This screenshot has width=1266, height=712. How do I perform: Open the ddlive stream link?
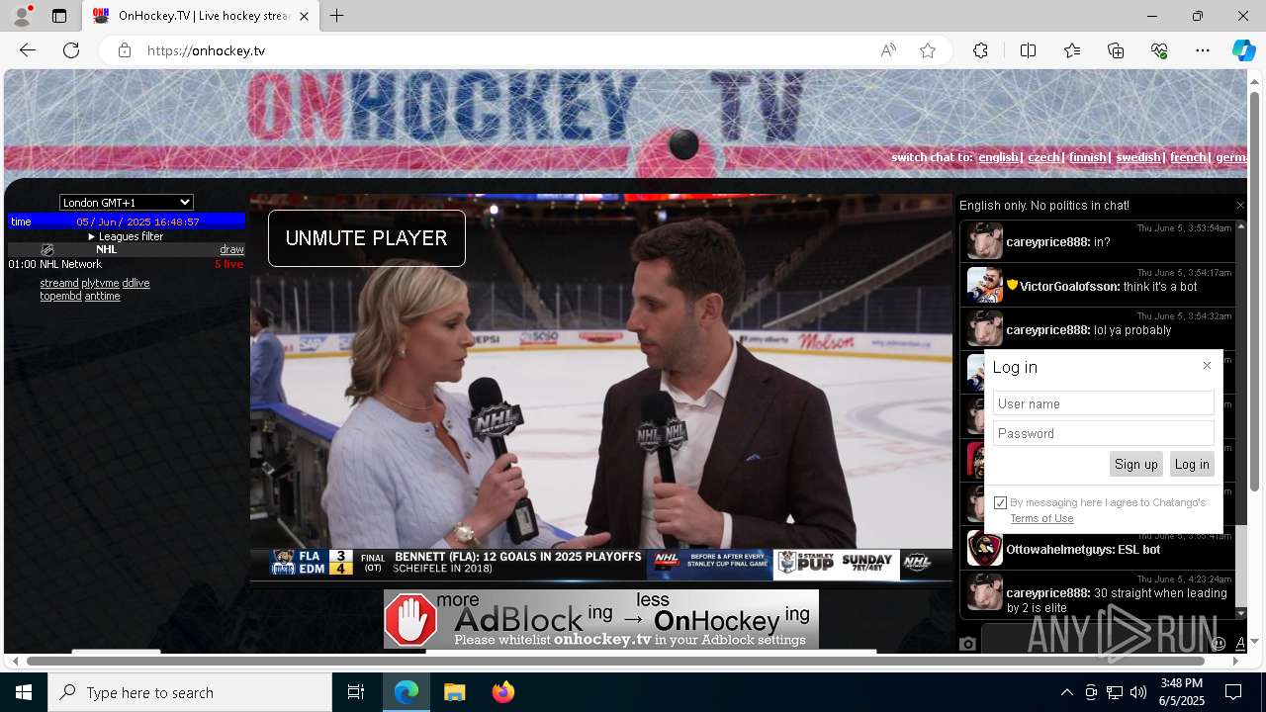coord(136,283)
